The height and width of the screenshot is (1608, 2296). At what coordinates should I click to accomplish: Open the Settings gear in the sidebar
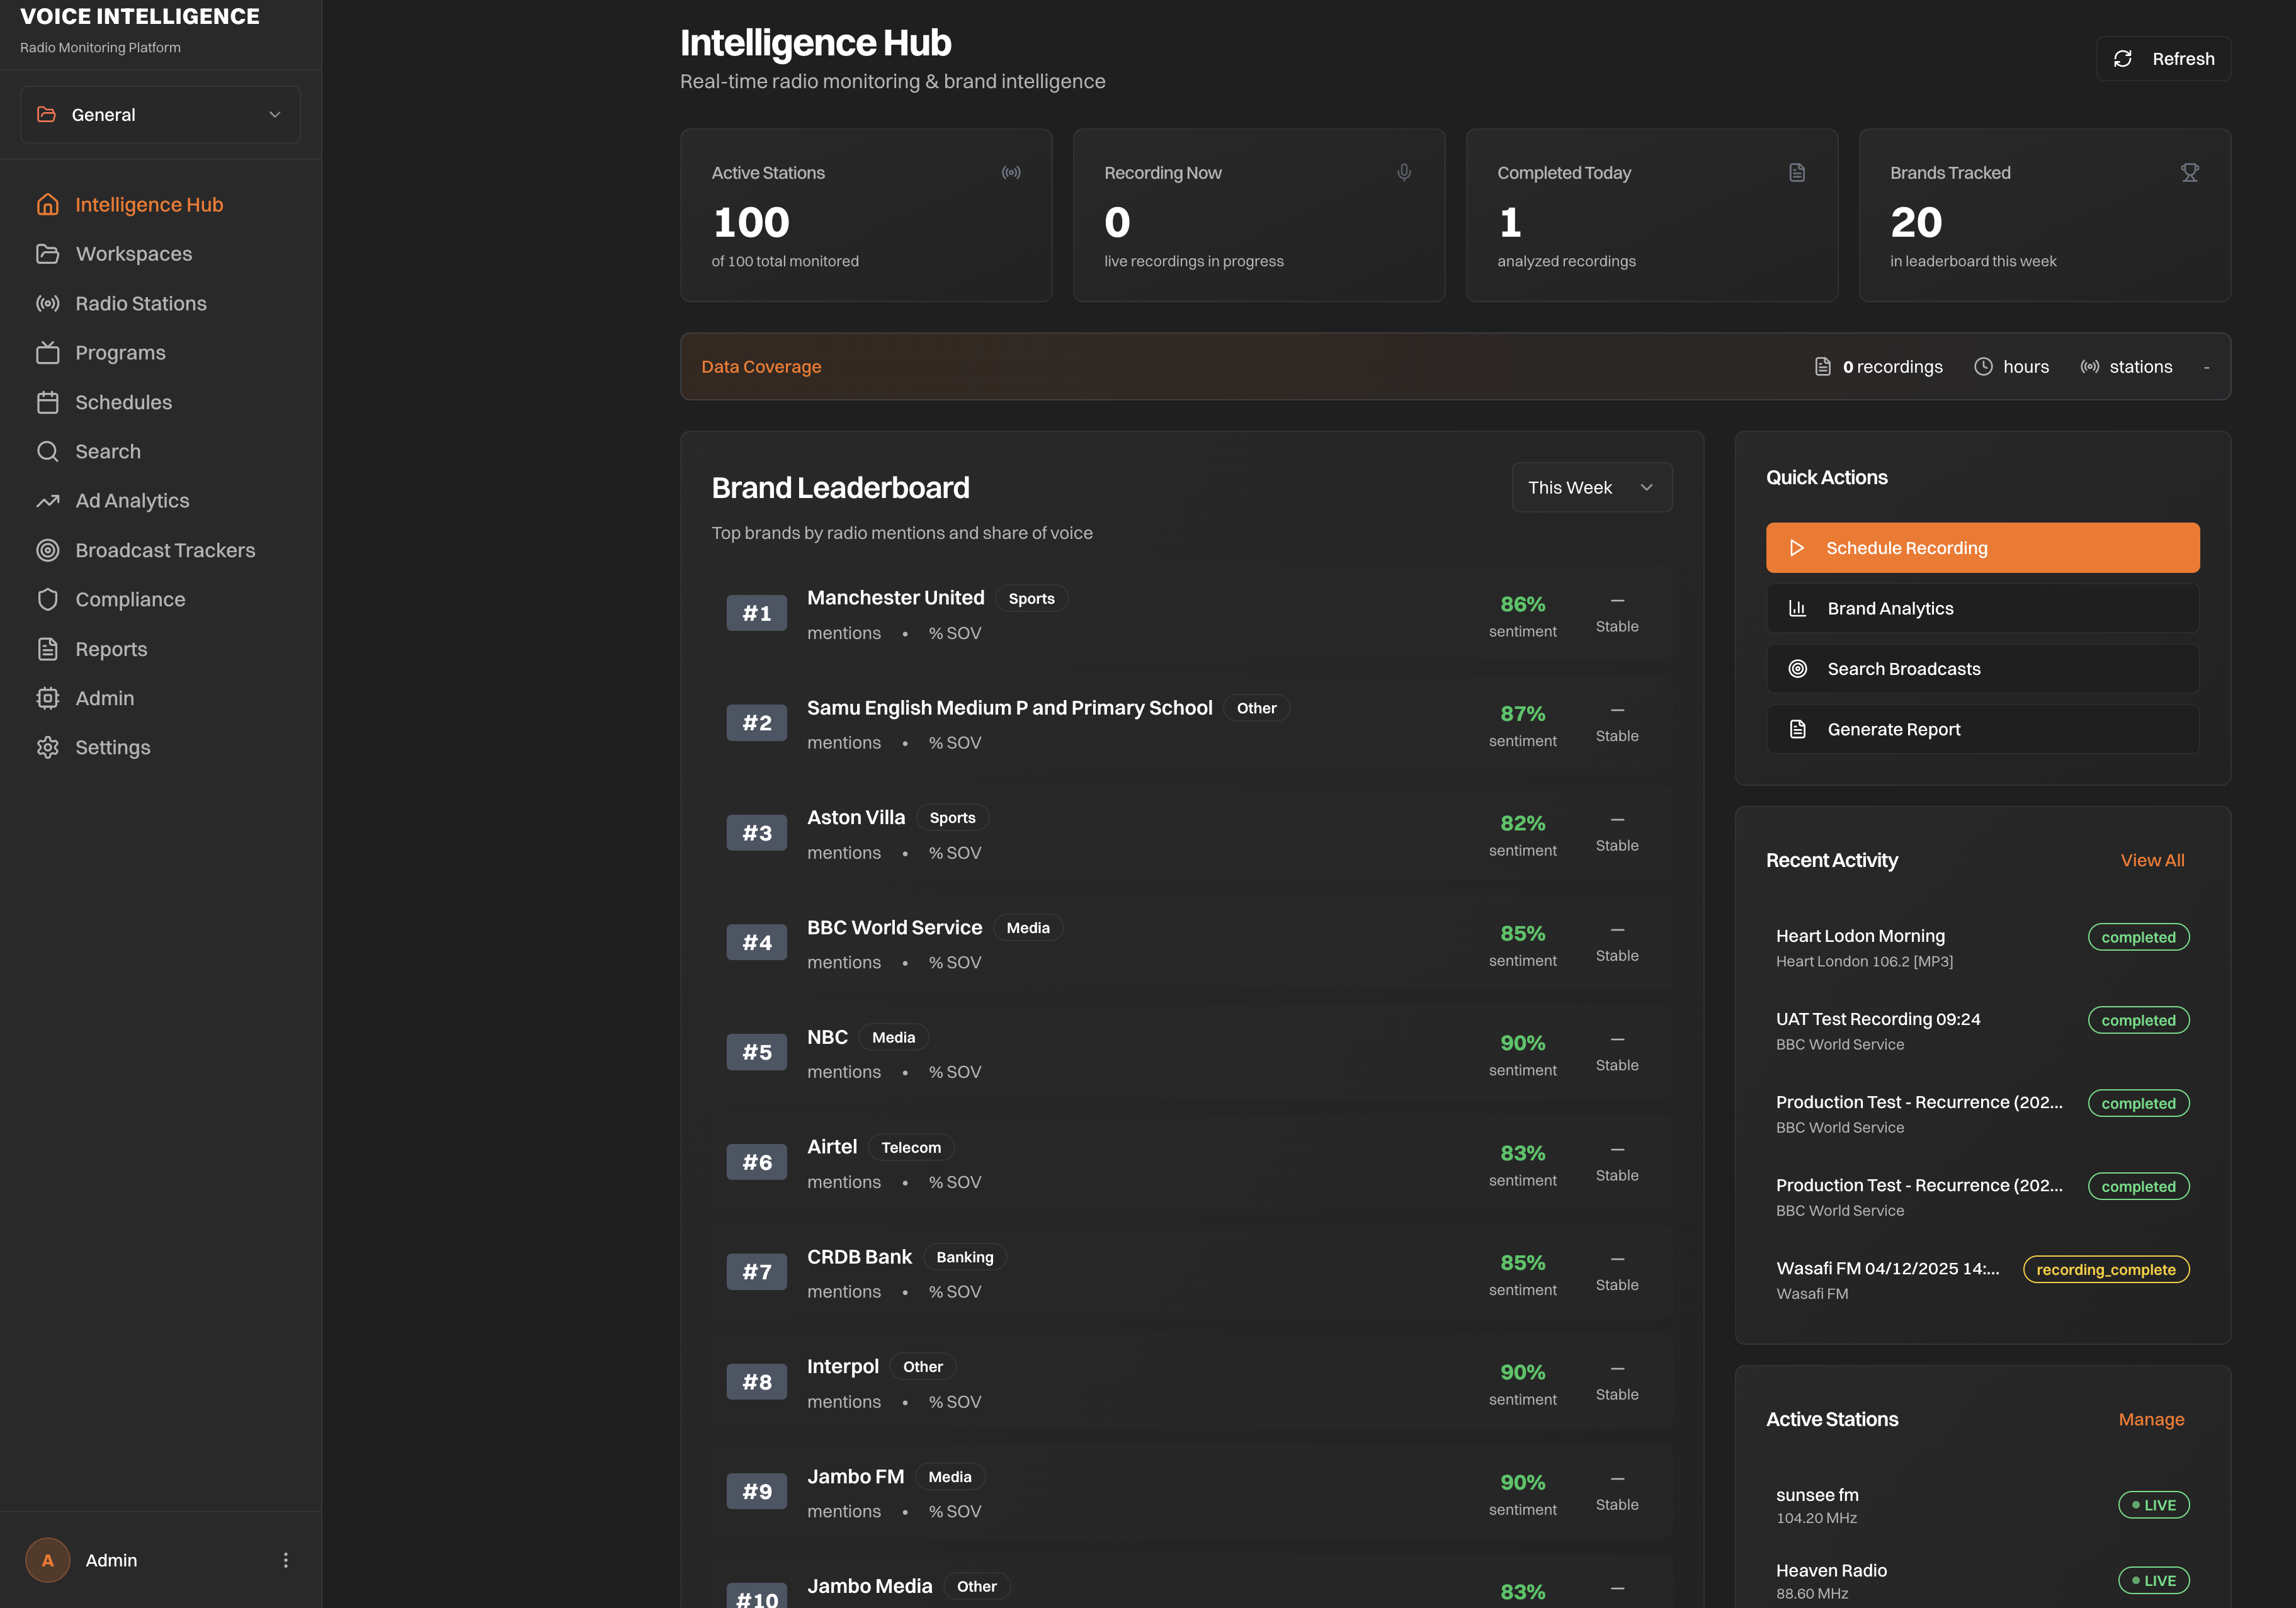[x=49, y=747]
